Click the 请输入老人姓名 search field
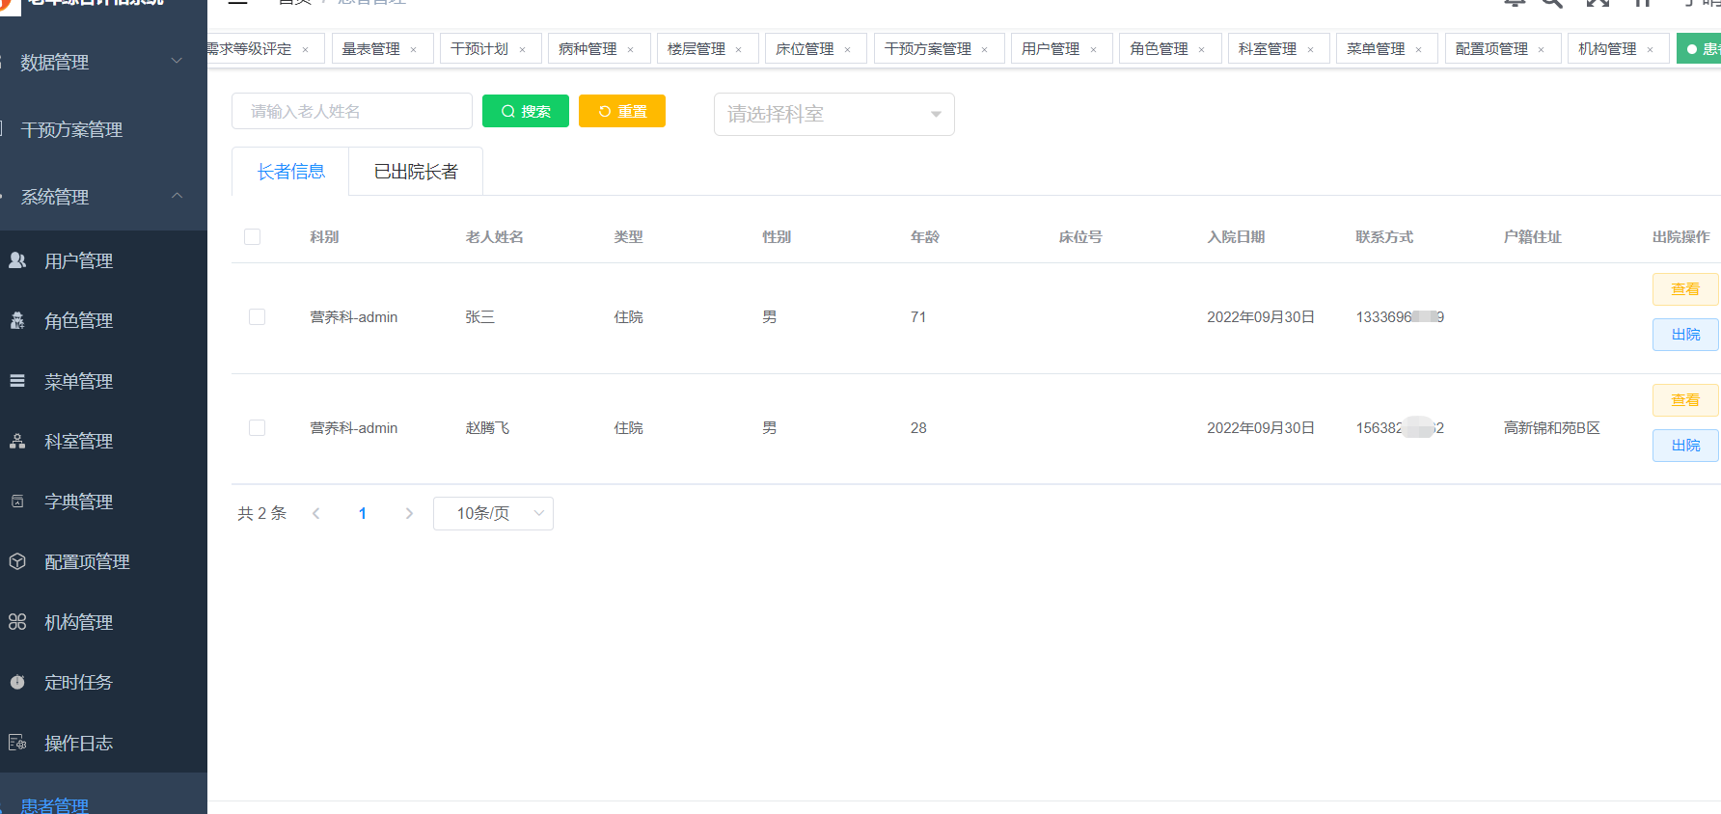 pyautogui.click(x=351, y=111)
